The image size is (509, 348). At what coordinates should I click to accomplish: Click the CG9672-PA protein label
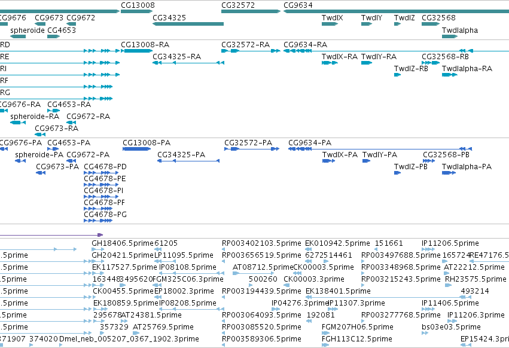point(88,154)
